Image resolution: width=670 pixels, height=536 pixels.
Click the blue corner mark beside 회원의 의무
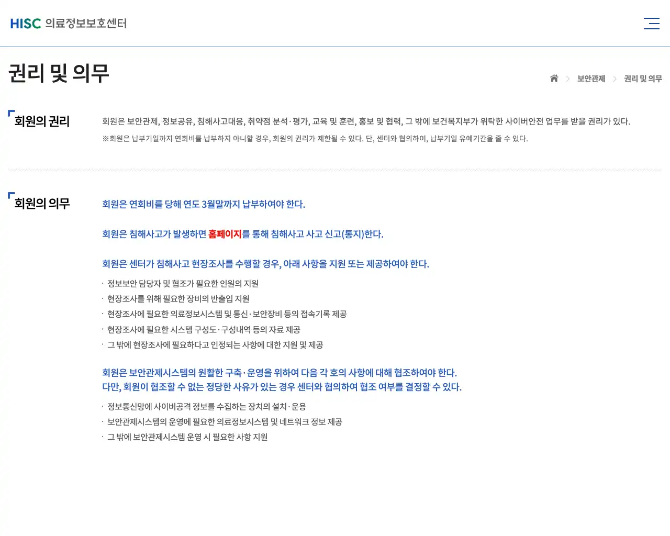pyautogui.click(x=10, y=194)
